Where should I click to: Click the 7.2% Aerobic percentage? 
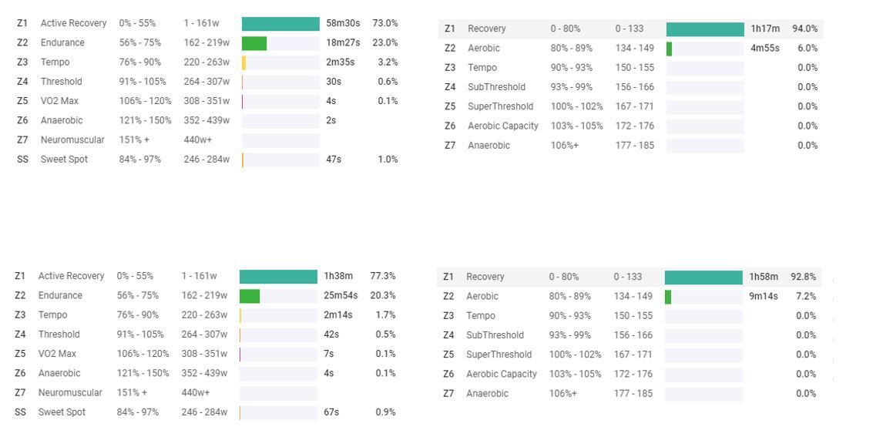click(x=805, y=297)
